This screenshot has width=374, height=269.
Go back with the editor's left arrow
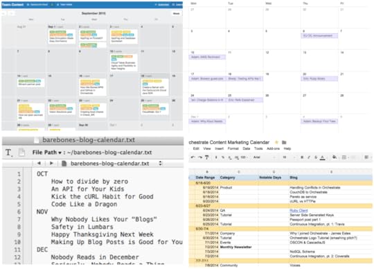[x=39, y=163]
